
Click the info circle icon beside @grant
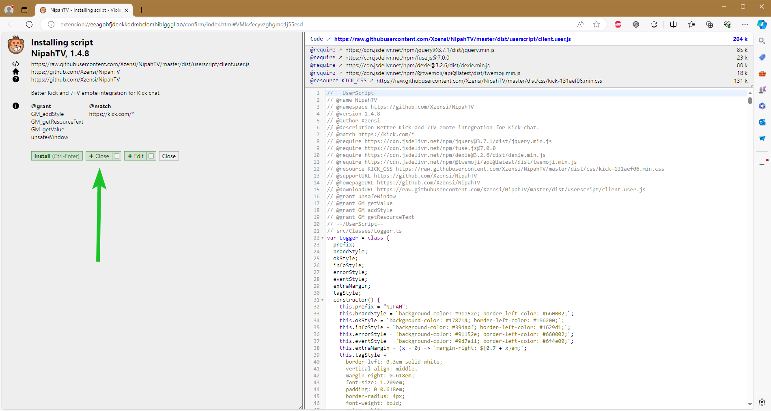point(16,106)
